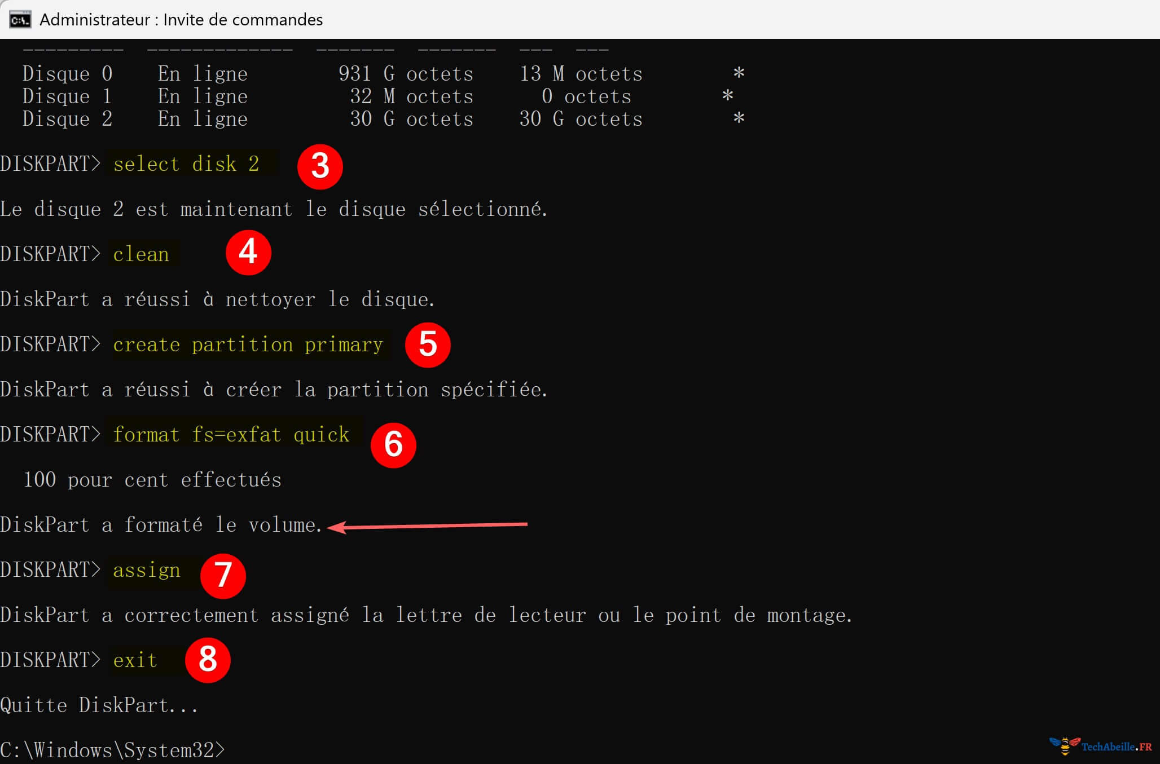Click the red numbered badge 8

tap(208, 660)
